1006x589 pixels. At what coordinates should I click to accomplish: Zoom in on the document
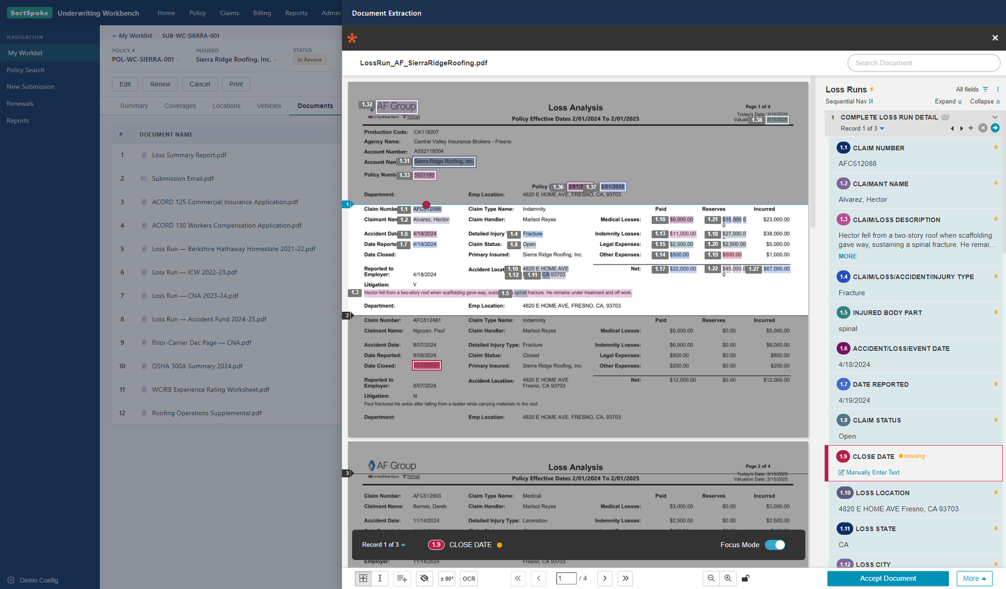tap(728, 578)
